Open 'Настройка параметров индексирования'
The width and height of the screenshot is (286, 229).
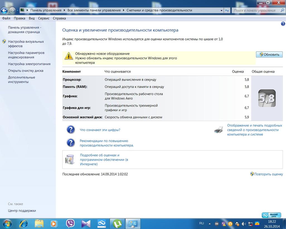(x=26, y=55)
